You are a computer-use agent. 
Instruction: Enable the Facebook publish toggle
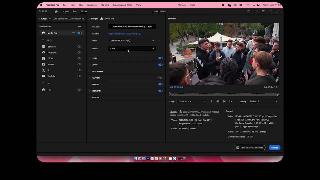pyautogui.click(x=79, y=52)
